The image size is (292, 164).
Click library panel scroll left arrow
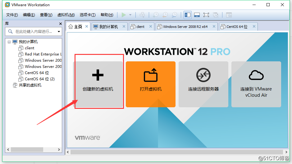(8, 149)
